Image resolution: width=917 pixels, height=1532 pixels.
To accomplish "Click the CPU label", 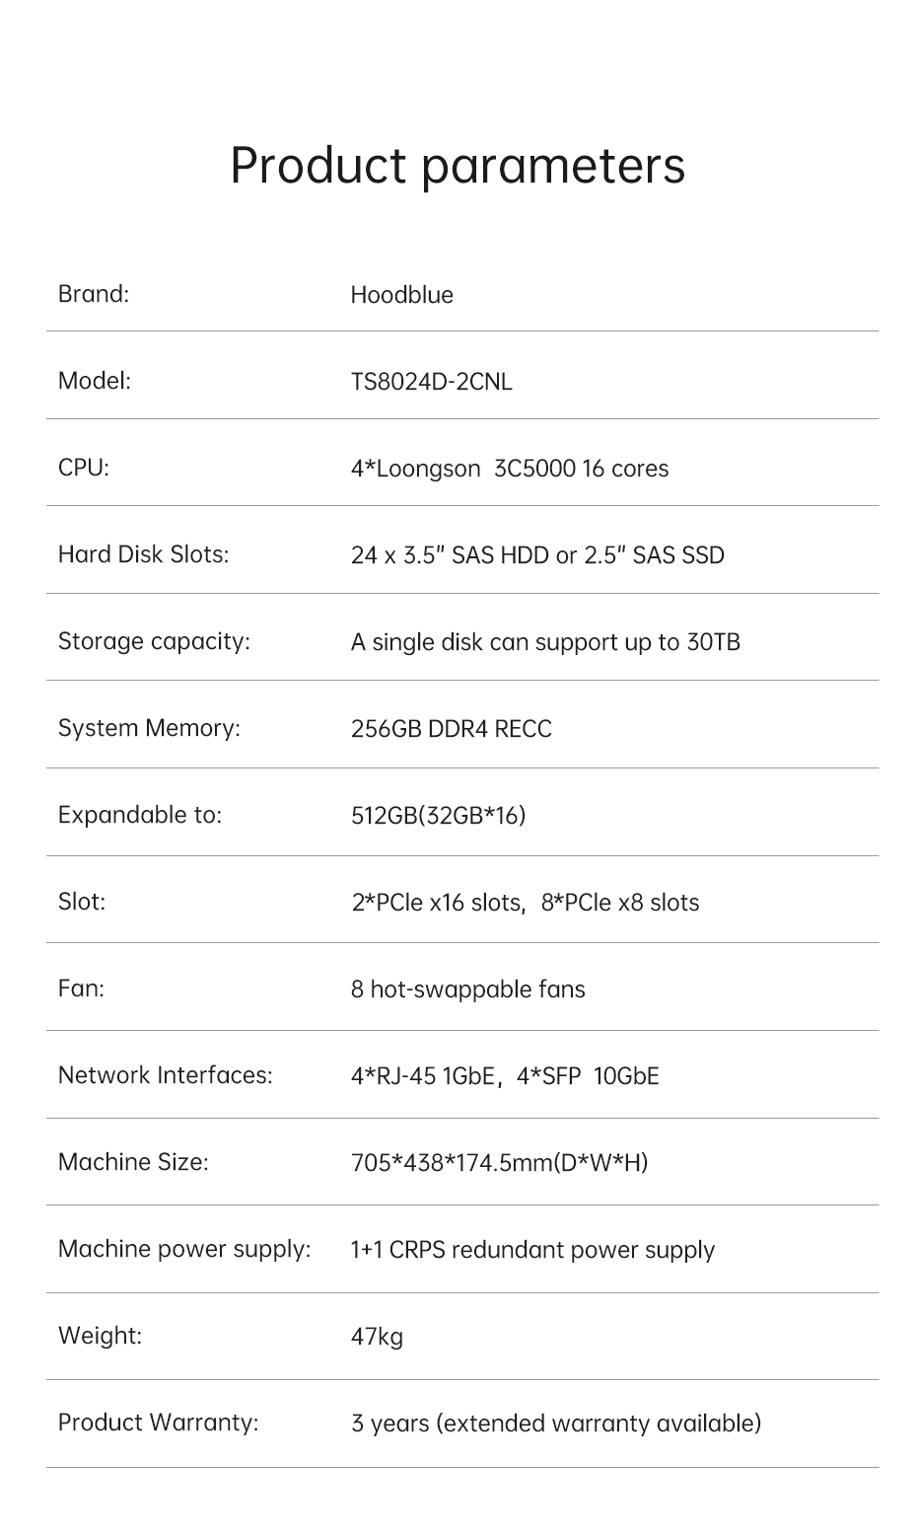I will 84,468.
